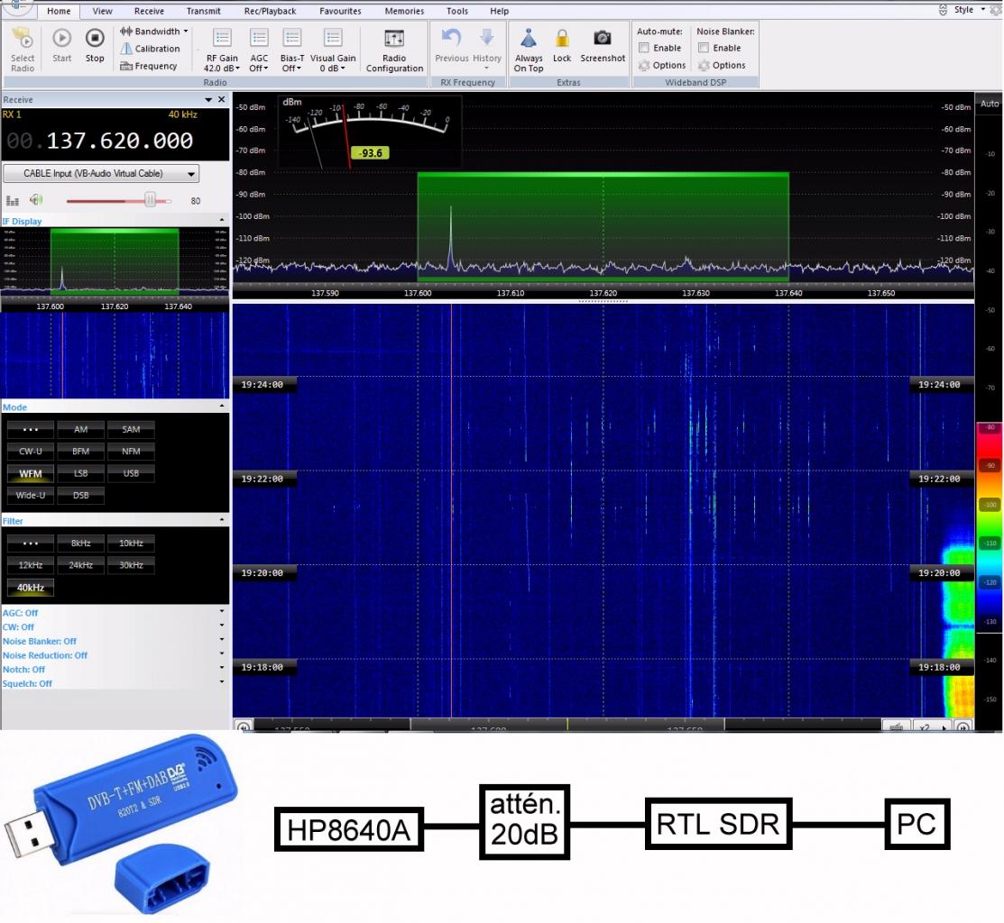Open Noise Blanker Options
This screenshot has width=1004, height=923.
point(722,65)
